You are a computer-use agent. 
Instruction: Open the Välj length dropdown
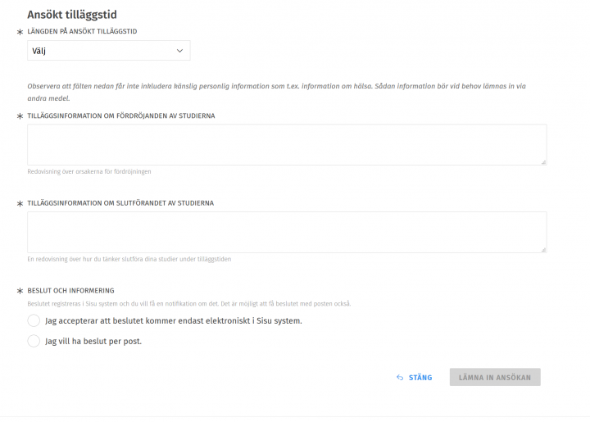(108, 51)
